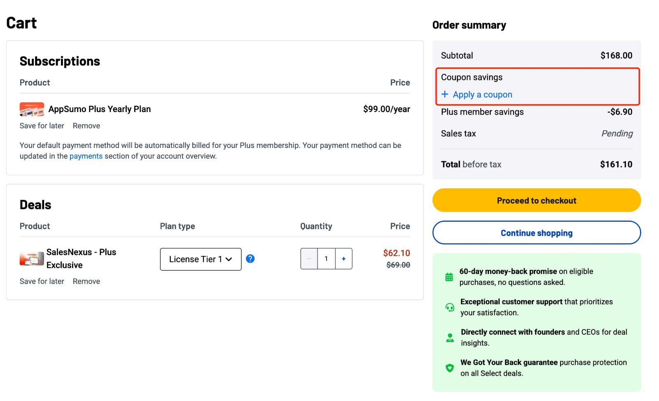Screen dimensions: 659x401
Task: Save SalesNexus for later
Action: [42, 281]
